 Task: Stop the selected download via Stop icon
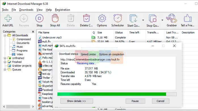[39, 18]
